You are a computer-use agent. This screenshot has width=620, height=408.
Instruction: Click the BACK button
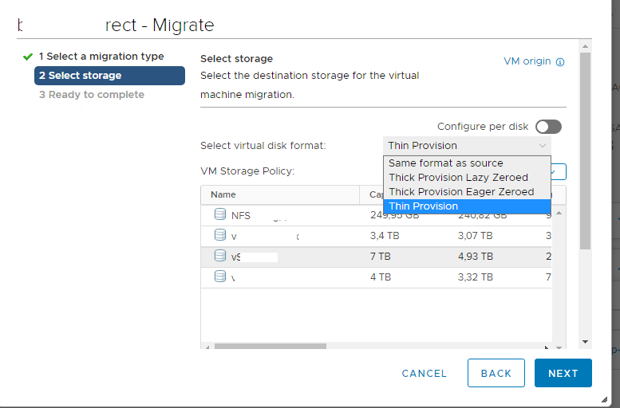496,373
